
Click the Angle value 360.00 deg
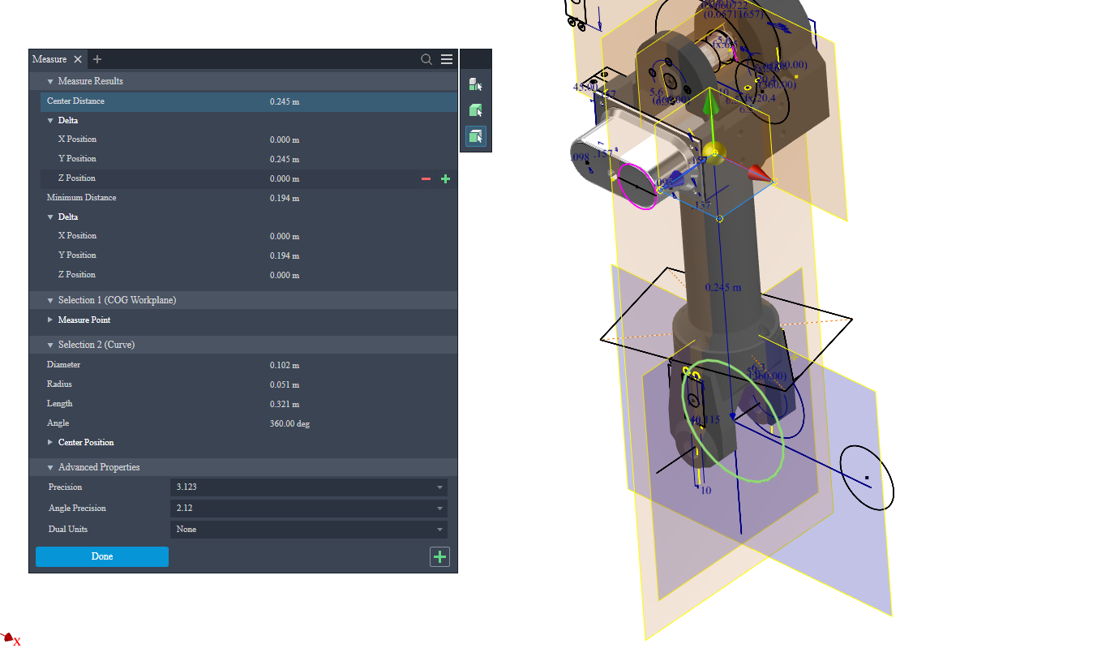pyautogui.click(x=289, y=423)
